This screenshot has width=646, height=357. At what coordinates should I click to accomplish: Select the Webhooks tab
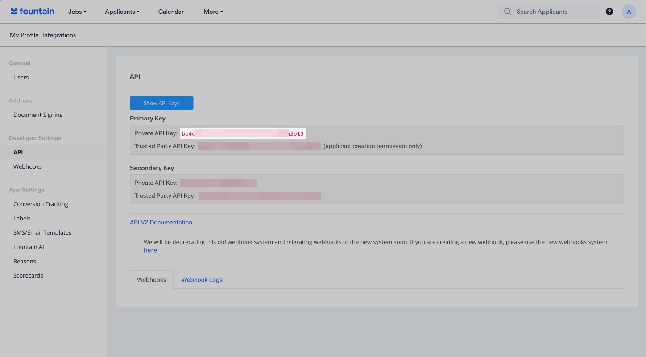151,280
